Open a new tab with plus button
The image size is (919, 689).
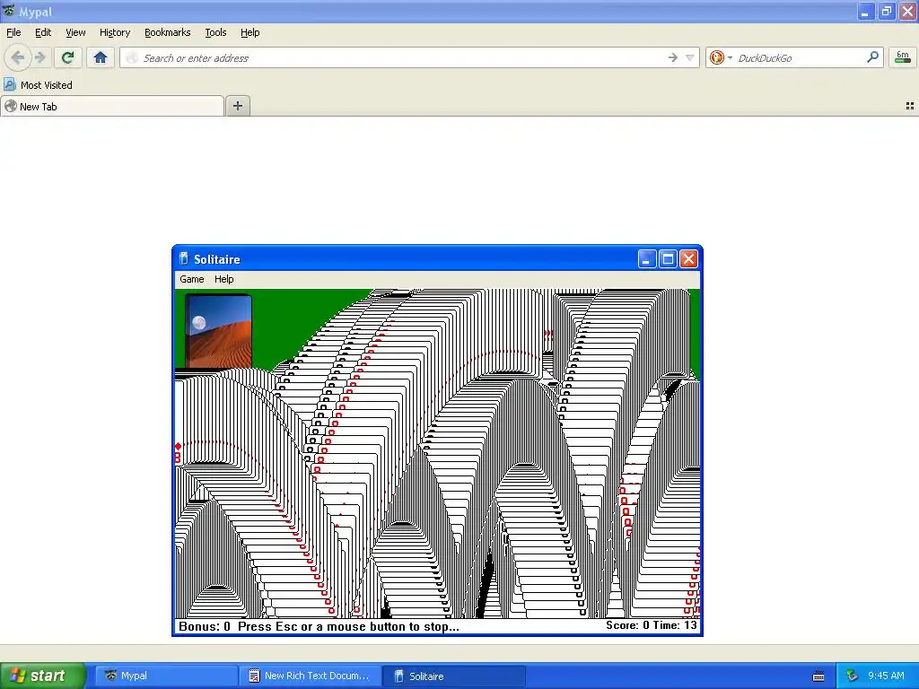[x=237, y=106]
